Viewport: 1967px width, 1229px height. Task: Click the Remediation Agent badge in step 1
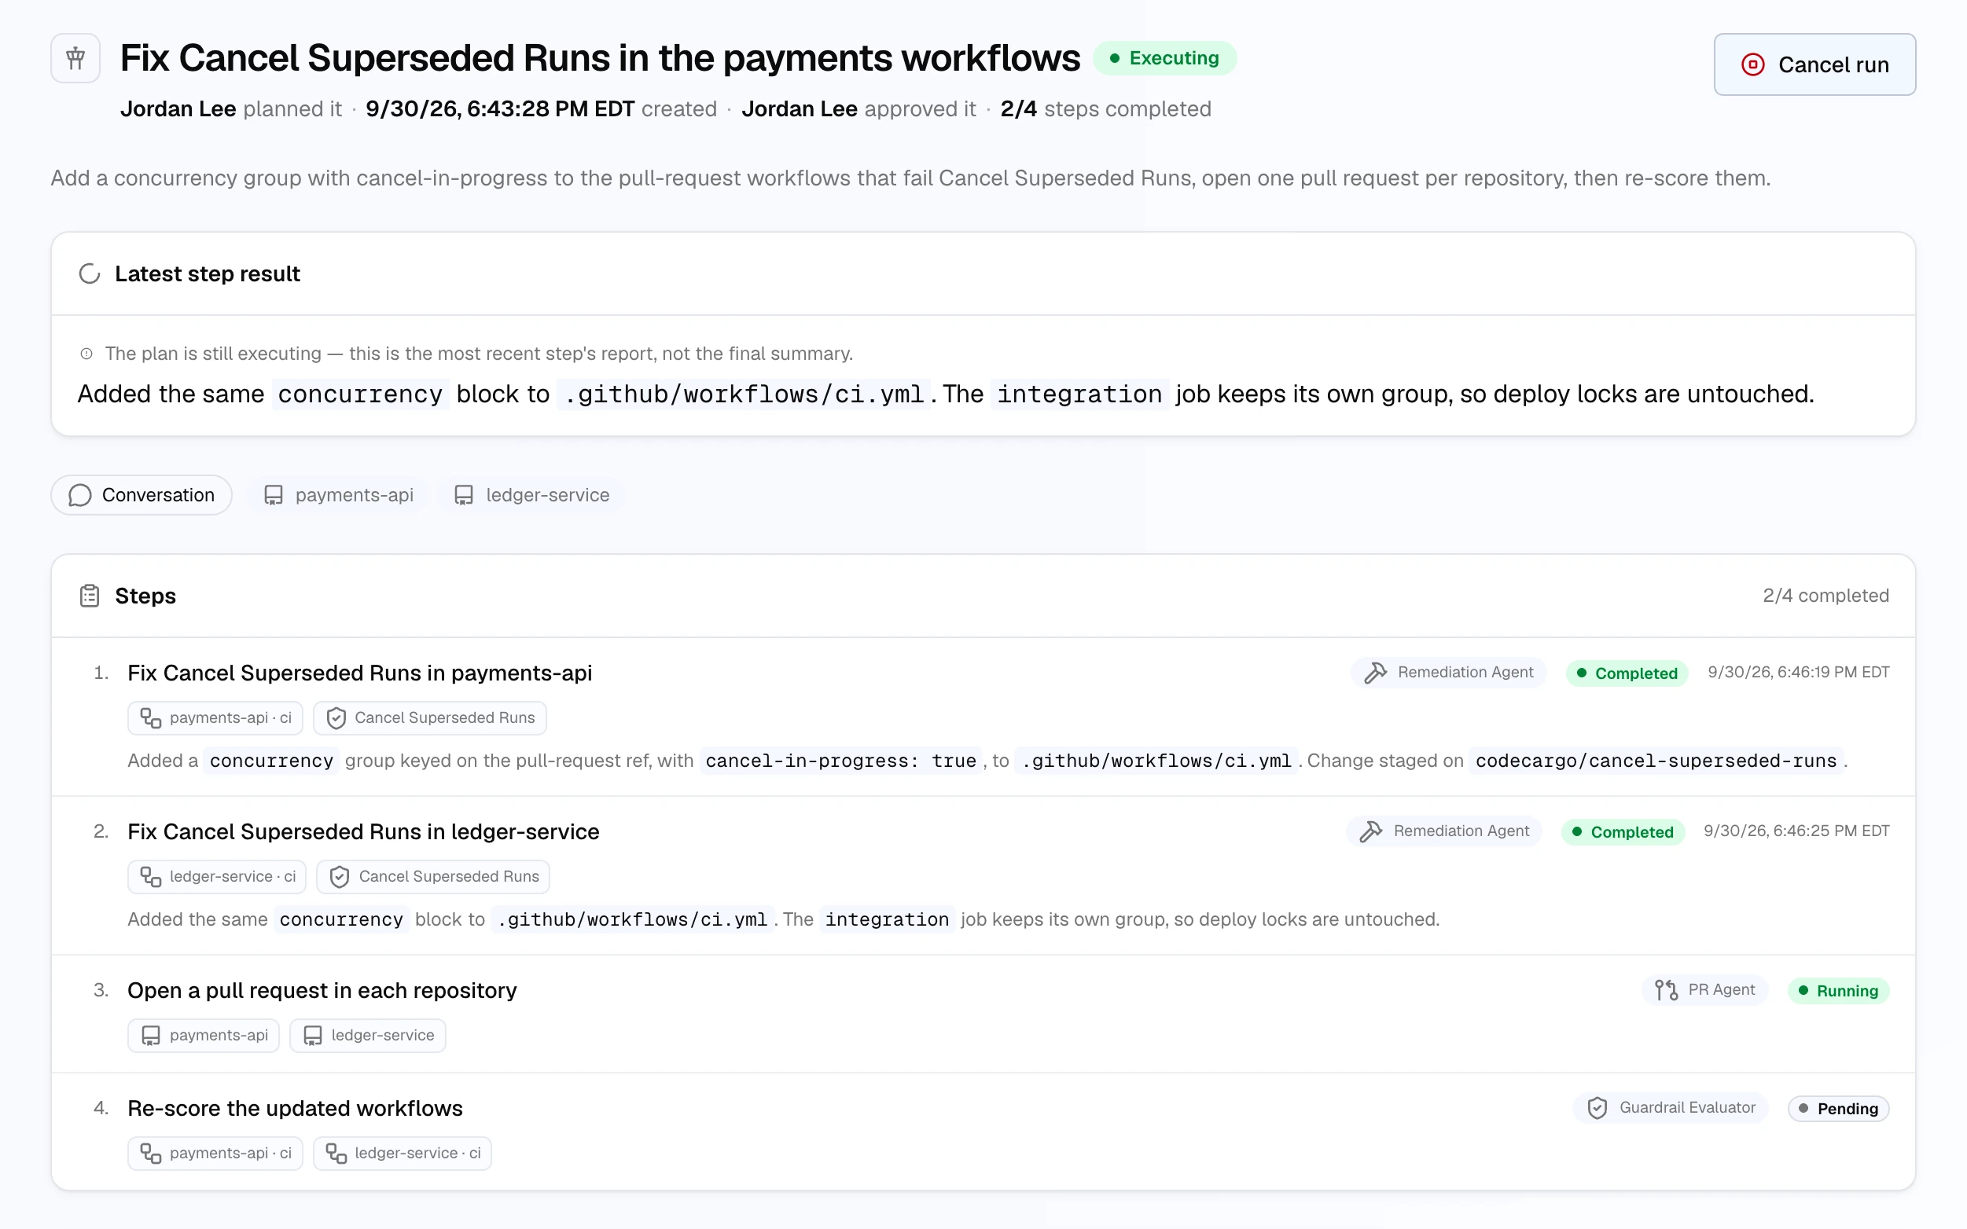1448,672
